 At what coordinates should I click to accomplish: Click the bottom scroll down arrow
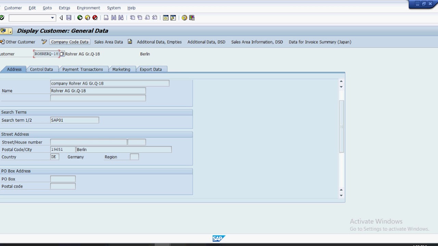pyautogui.click(x=341, y=195)
